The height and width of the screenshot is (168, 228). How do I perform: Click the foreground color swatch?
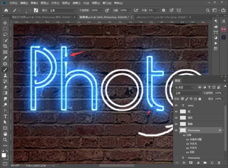click(x=4, y=155)
